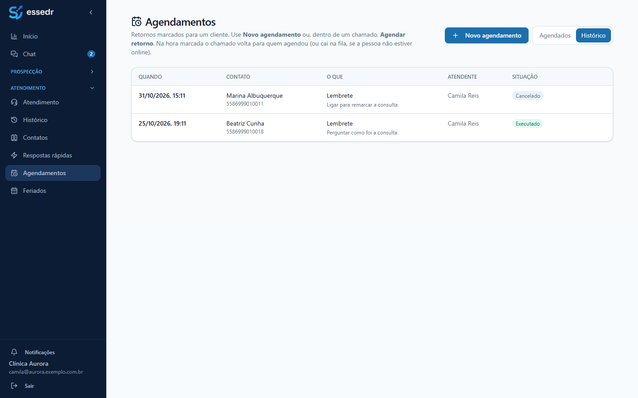Open Chat via the speech-bubble icon

[x=14, y=54]
